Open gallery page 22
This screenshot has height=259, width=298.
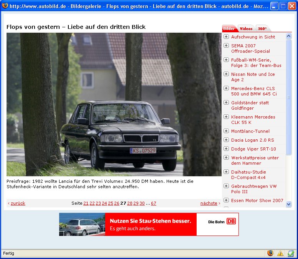tap(92, 203)
